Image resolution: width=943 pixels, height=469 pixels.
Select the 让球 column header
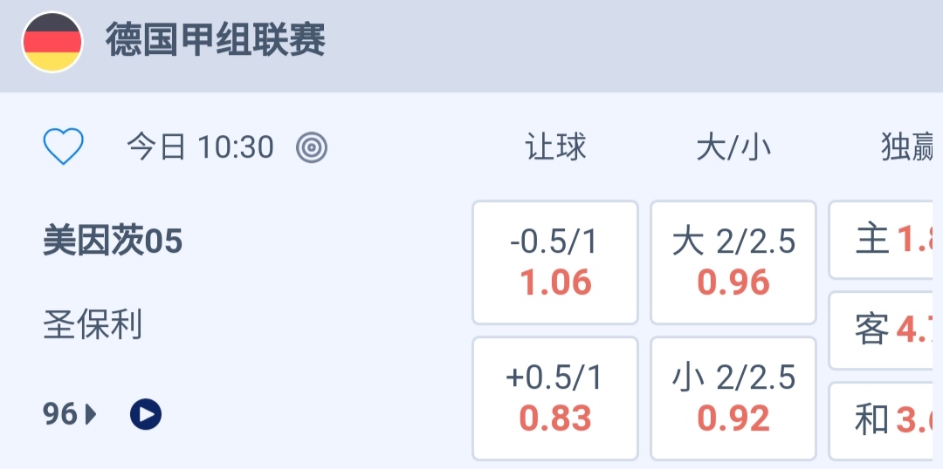[x=555, y=147]
